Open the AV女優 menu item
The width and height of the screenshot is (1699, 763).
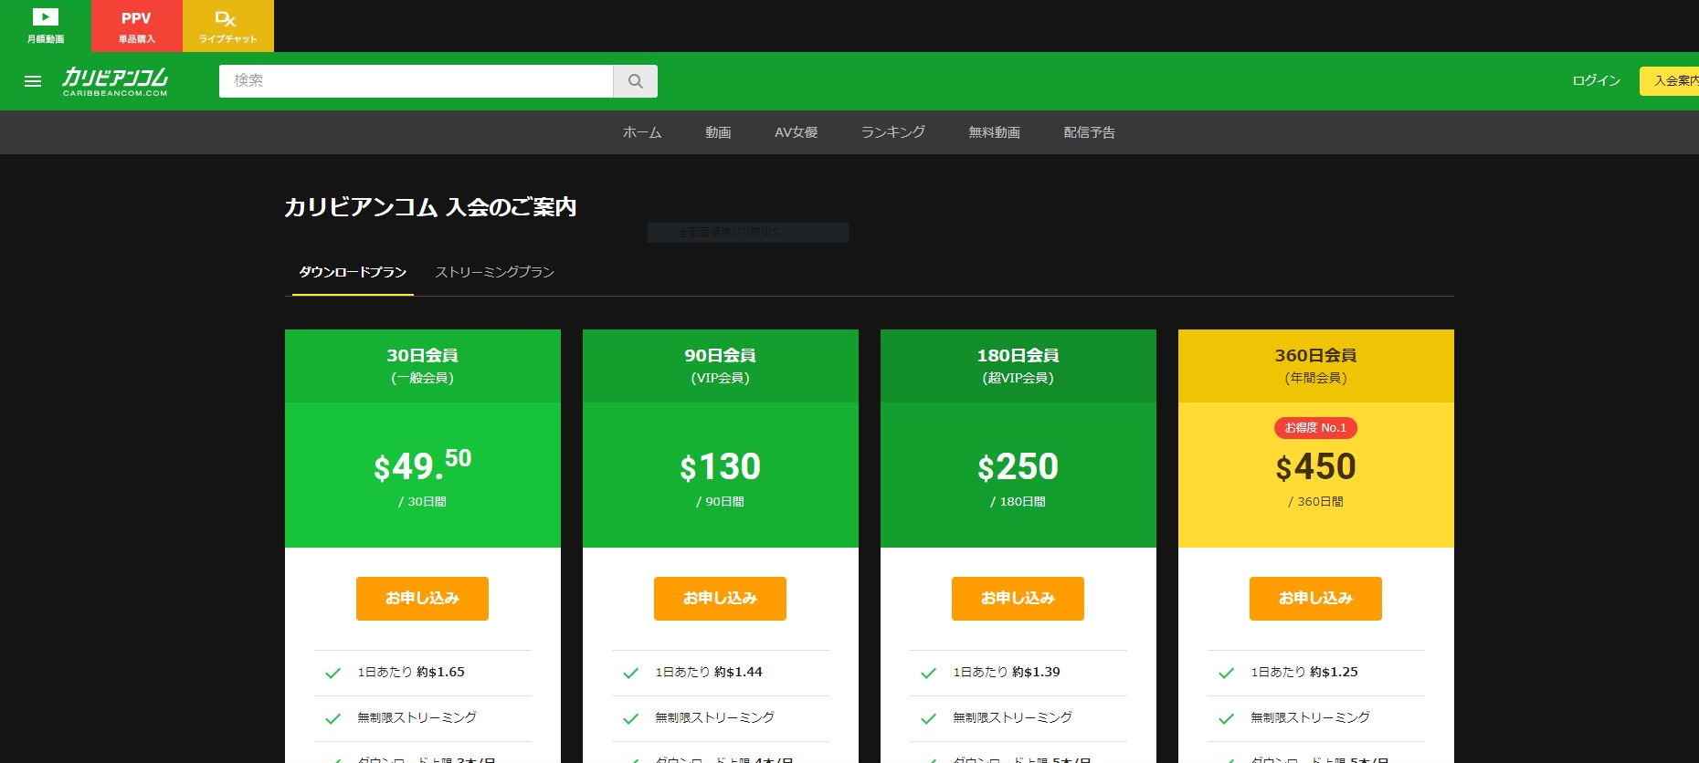tap(797, 132)
